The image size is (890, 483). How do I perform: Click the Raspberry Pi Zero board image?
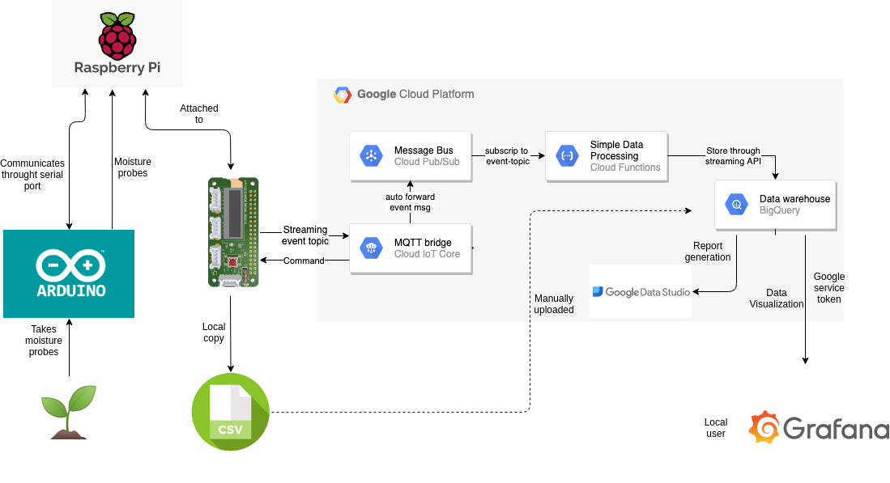[x=232, y=232]
